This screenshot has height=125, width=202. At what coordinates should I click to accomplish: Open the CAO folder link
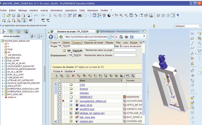[x=82, y=85]
